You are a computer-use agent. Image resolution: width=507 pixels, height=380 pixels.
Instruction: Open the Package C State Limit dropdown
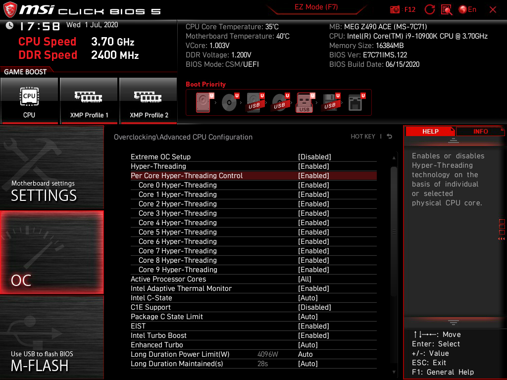click(x=253, y=317)
